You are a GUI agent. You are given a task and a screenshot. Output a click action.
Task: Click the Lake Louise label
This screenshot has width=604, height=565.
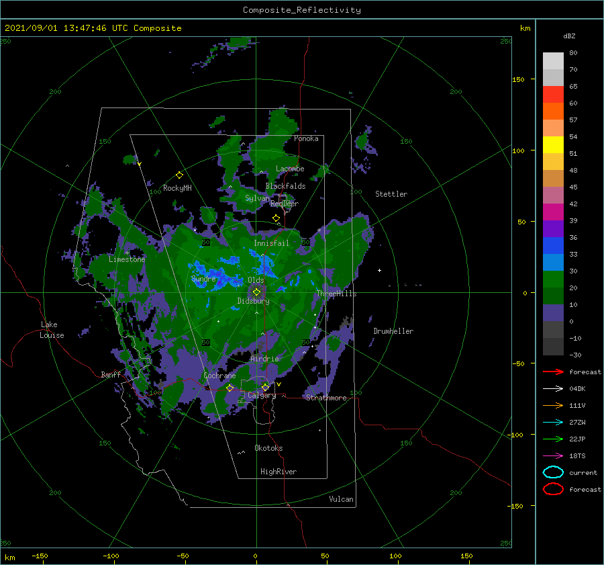(52, 330)
